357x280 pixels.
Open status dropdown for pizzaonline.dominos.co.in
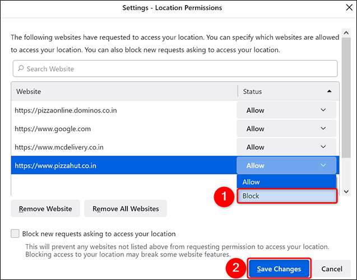[286, 110]
